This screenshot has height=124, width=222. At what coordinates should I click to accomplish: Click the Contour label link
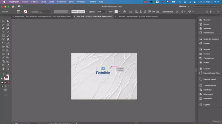35,12
